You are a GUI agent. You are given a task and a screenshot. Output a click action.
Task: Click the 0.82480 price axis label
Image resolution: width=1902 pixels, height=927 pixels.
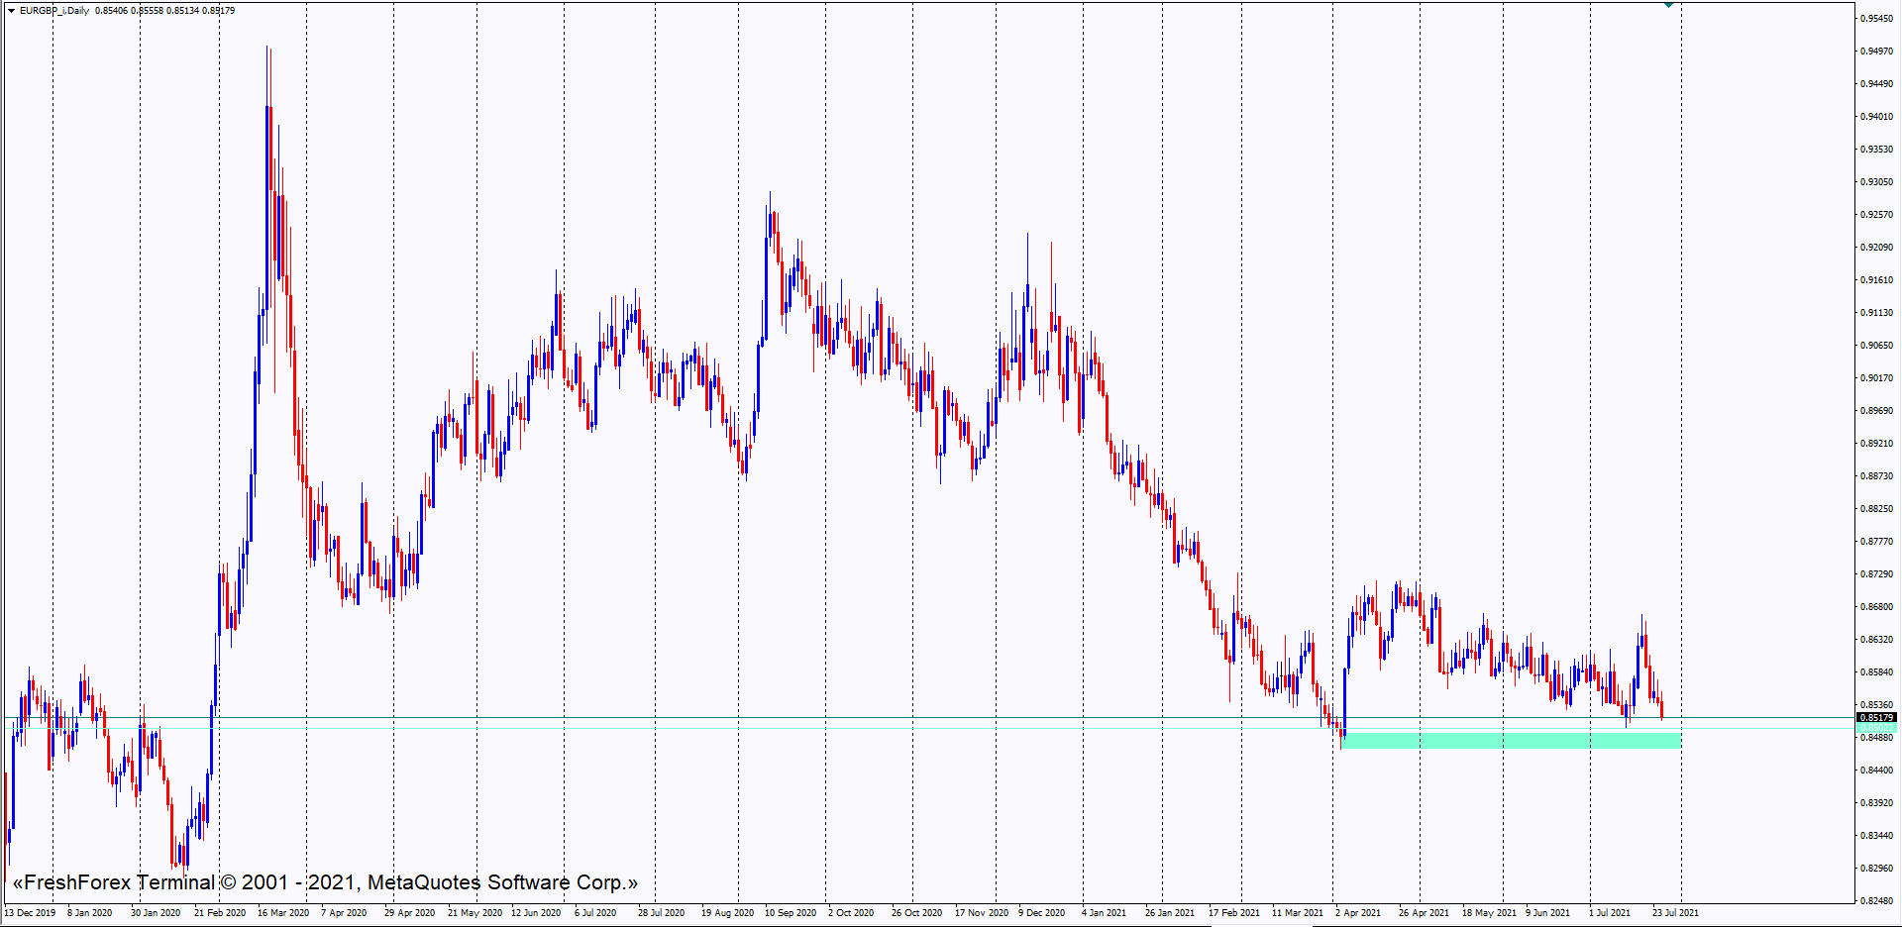tap(1876, 901)
